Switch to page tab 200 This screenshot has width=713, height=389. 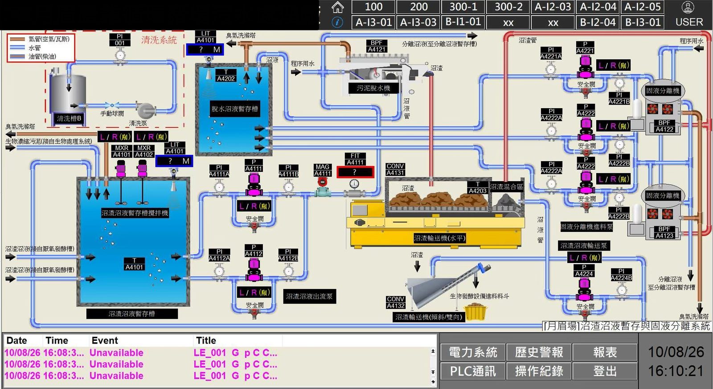[418, 7]
